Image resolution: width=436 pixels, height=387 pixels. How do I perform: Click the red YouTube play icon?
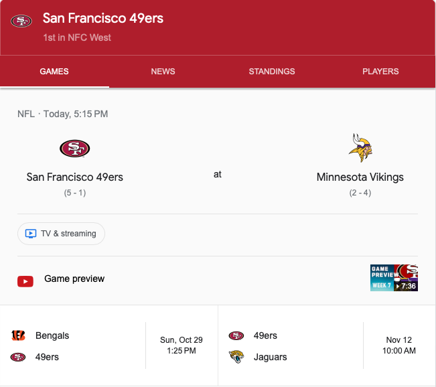click(x=25, y=281)
